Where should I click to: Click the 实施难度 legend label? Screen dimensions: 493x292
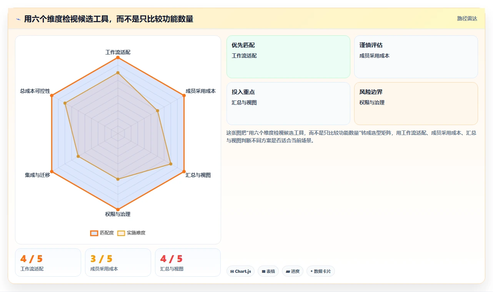136,233
